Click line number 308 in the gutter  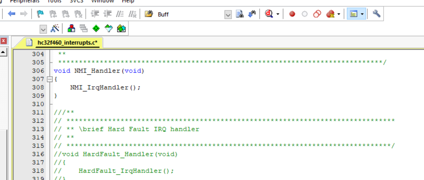(38, 87)
